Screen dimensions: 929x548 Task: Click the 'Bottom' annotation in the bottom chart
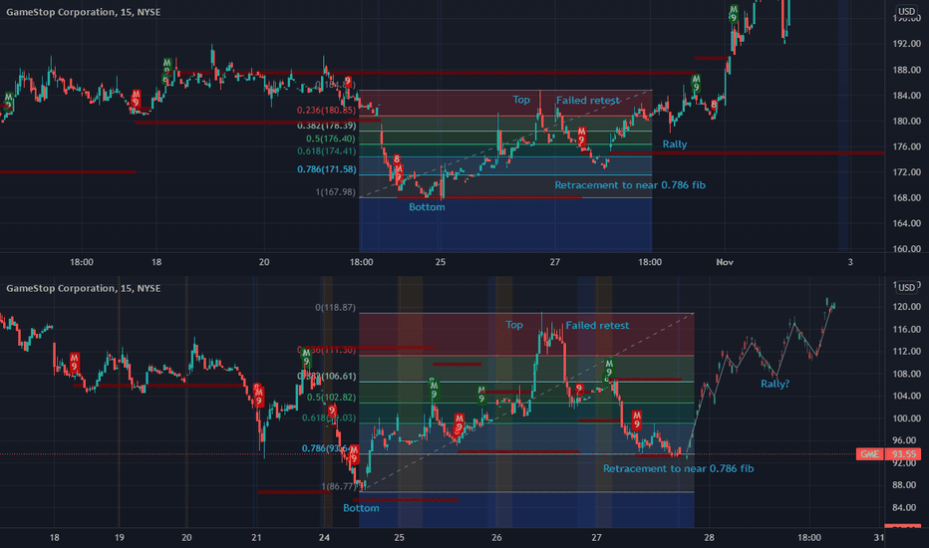tap(361, 508)
